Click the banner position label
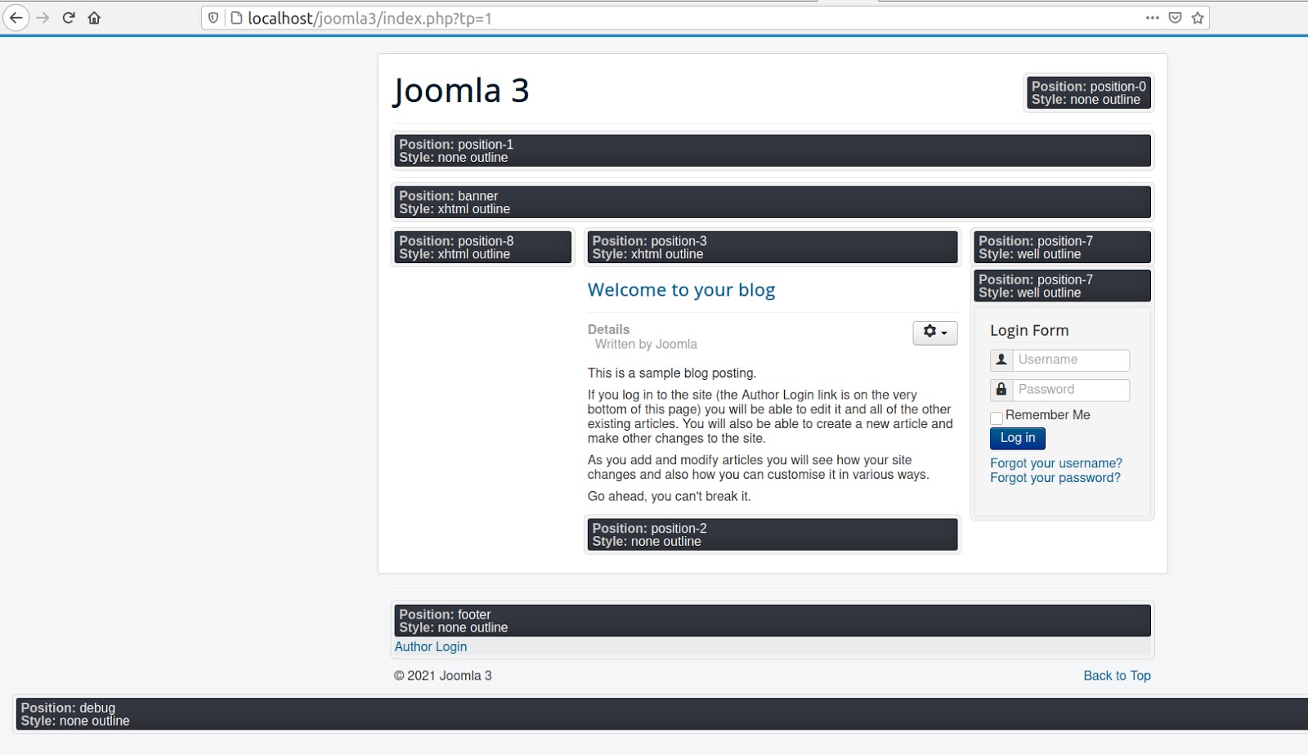Screen dimensions: 1308x755 click(773, 202)
